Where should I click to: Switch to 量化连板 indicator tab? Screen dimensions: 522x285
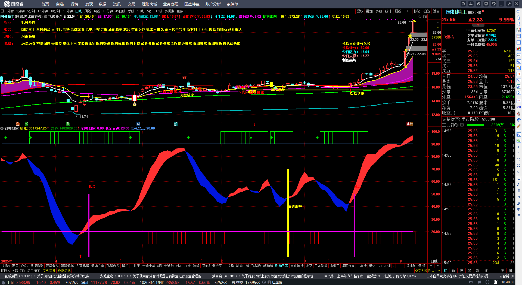[297, 266]
